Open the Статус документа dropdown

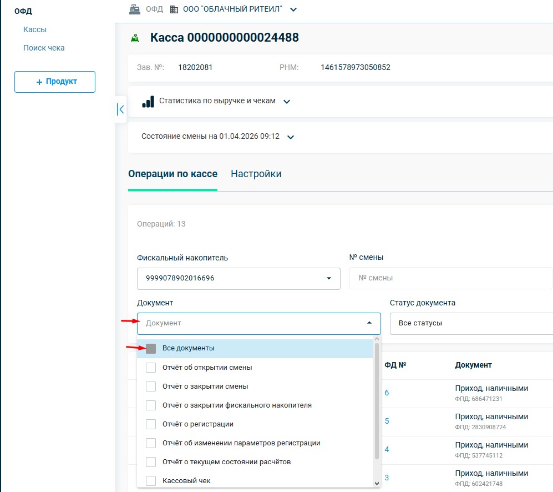pyautogui.click(x=471, y=323)
